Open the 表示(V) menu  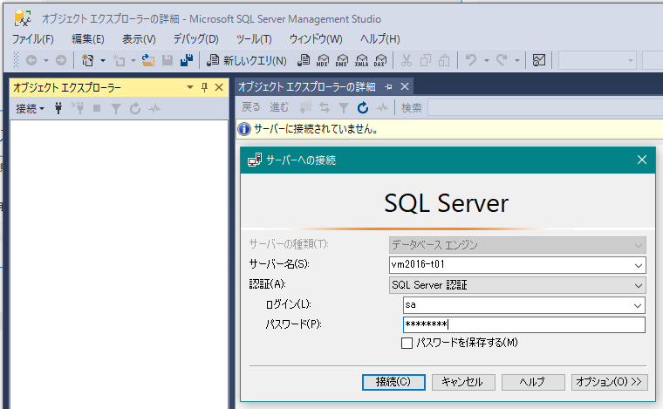139,39
